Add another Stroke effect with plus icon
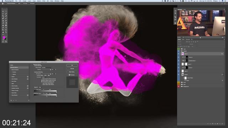 pyautogui.click(x=28, y=77)
